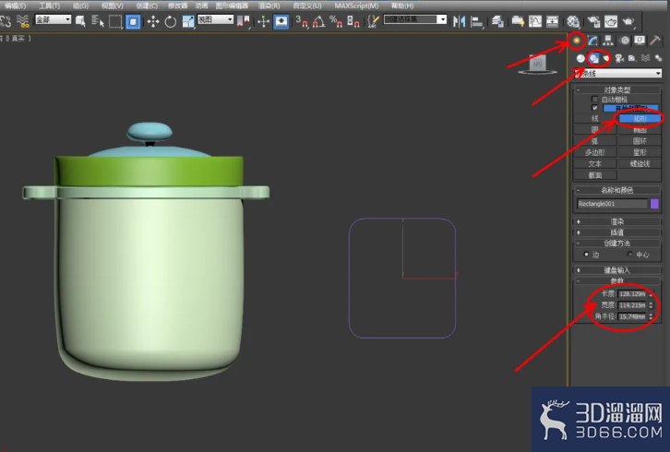Screen dimensions: 670x452
Task: Open the MAXScript(M) menu
Action: [x=356, y=6]
